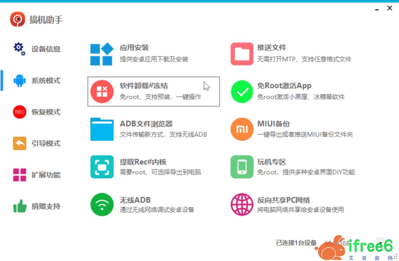Viewport: 399px width, 261px height.
Task: Click the orange MIUI备份 icon
Action: pyautogui.click(x=242, y=129)
